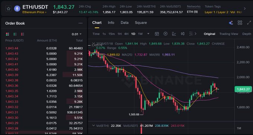Open the candlestick chart style icon

183,34
